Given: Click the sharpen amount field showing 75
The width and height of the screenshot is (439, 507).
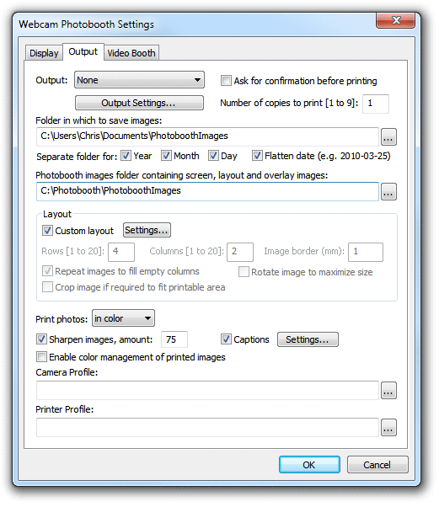Looking at the screenshot, I should (x=174, y=339).
